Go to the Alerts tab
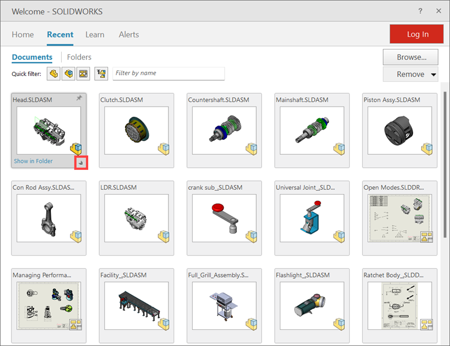Screen dimensions: 450x346 pos(129,35)
